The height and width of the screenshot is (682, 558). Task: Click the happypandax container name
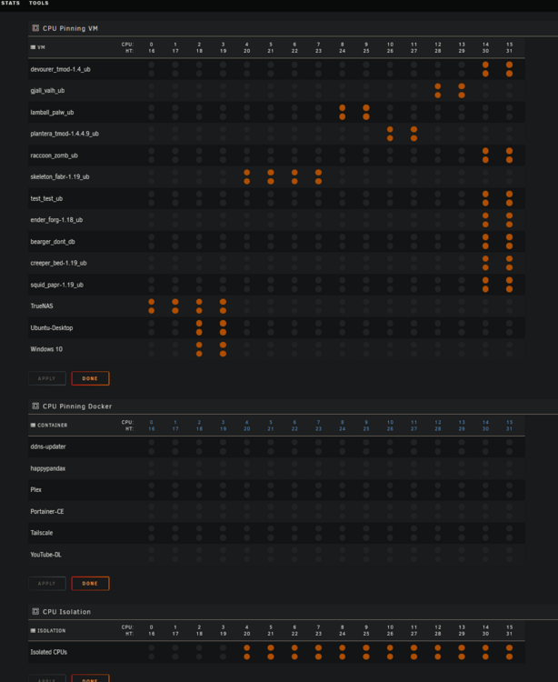tap(48, 468)
